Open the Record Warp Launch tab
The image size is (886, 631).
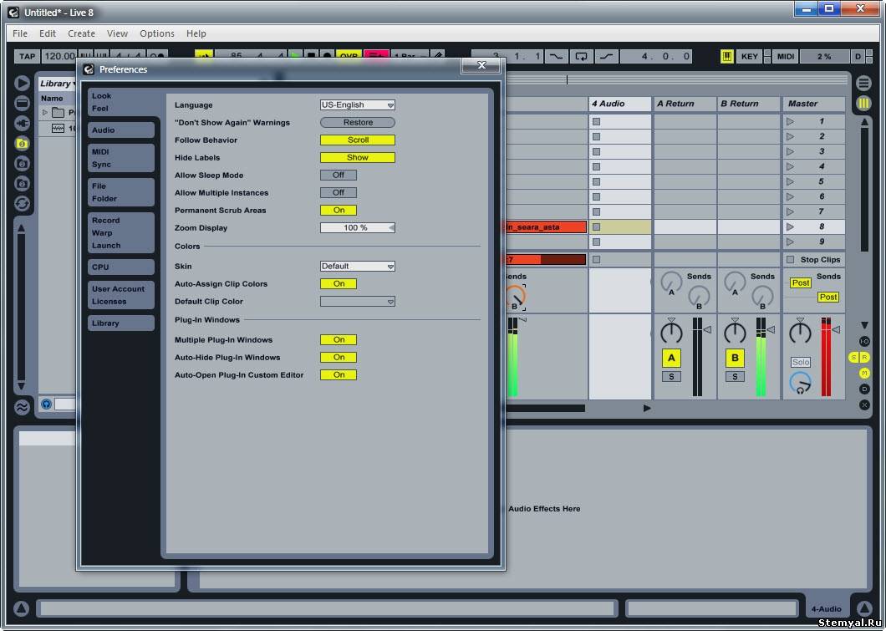pos(121,232)
